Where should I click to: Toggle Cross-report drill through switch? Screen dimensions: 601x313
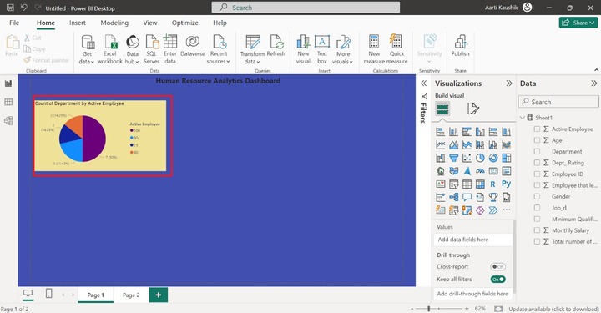pos(497,266)
